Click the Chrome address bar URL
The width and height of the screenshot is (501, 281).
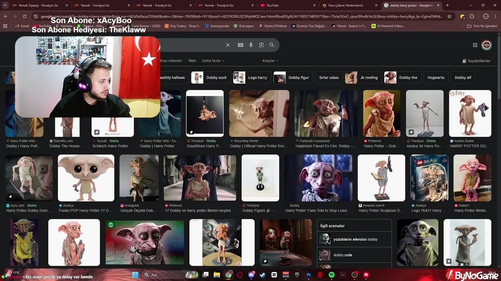242,16
